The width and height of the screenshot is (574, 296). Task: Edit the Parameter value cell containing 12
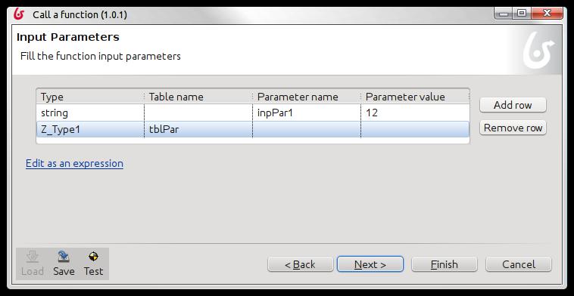pyautogui.click(x=415, y=113)
